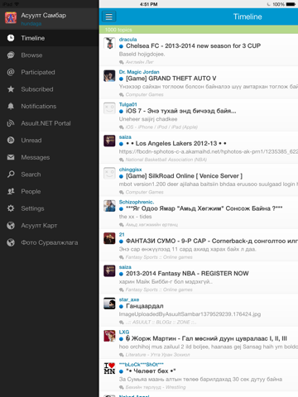This screenshot has height=397, width=298.
Task: Click the globe icon for Фото Сурвалжлага
Action: [x=11, y=242]
